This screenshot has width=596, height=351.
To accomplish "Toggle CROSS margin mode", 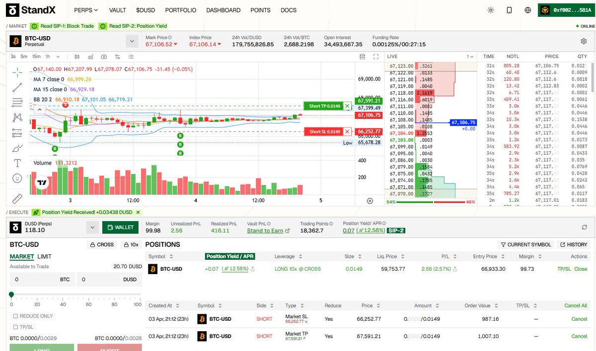I will tap(102, 244).
